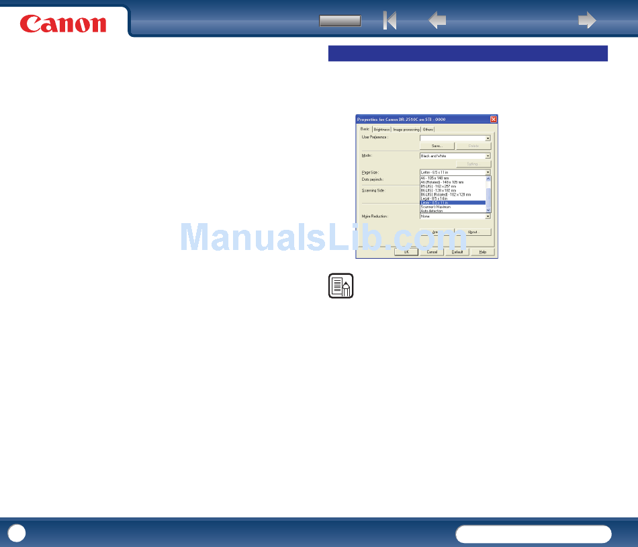Screen dimensions: 638x547
Task: Jump to first page with the bar-arrow icon
Action: (x=390, y=20)
